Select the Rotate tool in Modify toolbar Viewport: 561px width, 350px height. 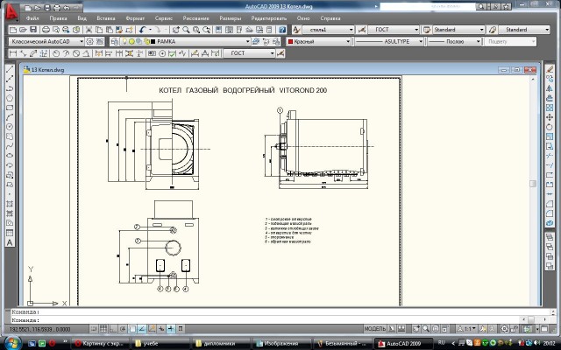pyautogui.click(x=550, y=127)
